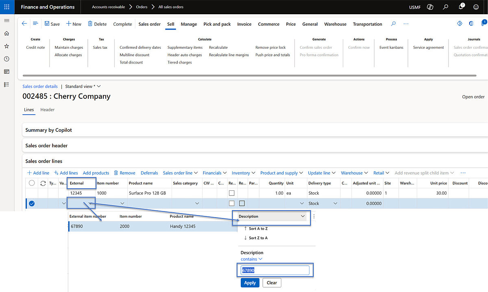Image resolution: width=488 pixels, height=292 pixels.
Task: Open Recent clock icon in sidebar
Action: [x=7, y=59]
